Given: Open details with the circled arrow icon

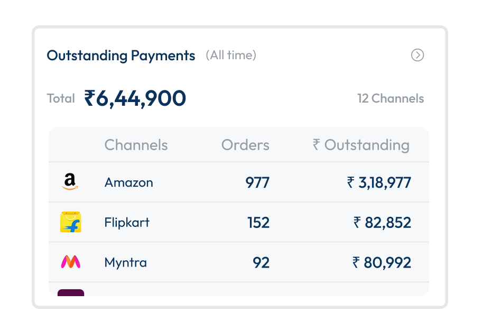Looking at the screenshot, I should pos(418,55).
